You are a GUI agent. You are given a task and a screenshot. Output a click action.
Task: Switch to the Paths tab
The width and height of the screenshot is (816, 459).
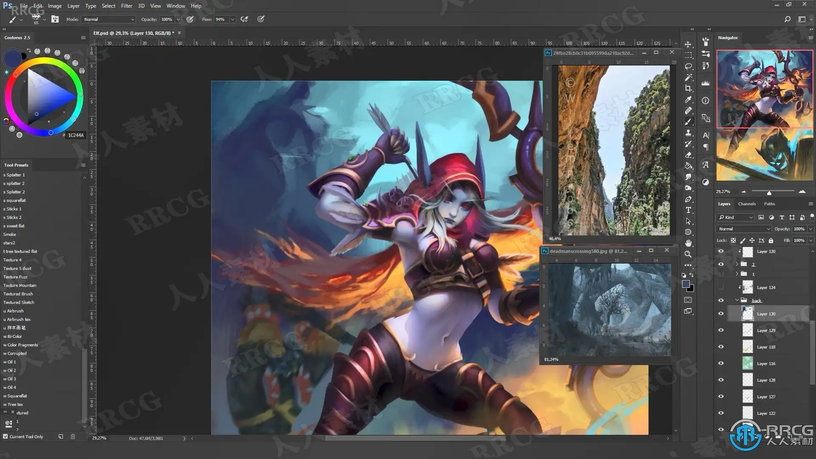[x=769, y=204]
